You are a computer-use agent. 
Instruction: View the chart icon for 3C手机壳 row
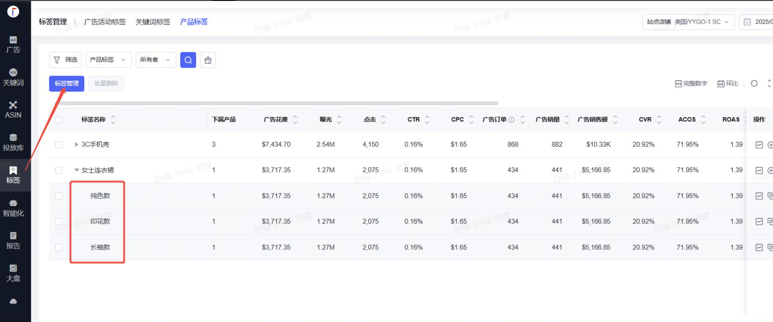pyautogui.click(x=759, y=145)
